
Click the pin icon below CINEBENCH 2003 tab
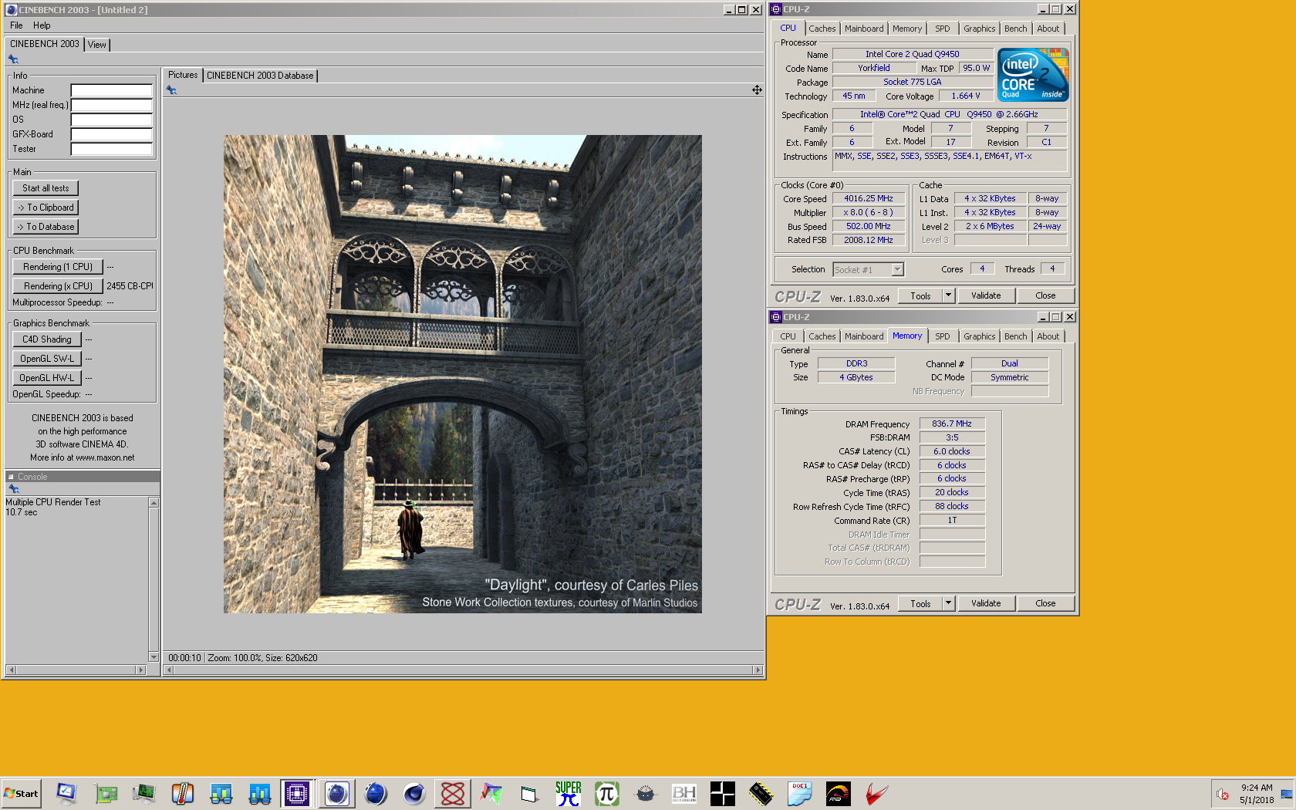[x=13, y=59]
